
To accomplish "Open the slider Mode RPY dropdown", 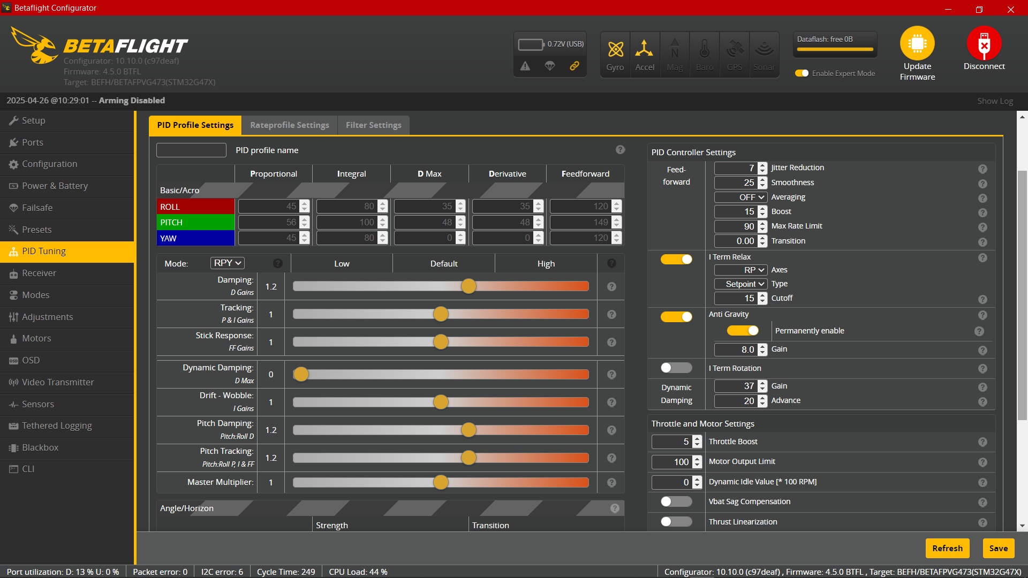I will [x=228, y=263].
